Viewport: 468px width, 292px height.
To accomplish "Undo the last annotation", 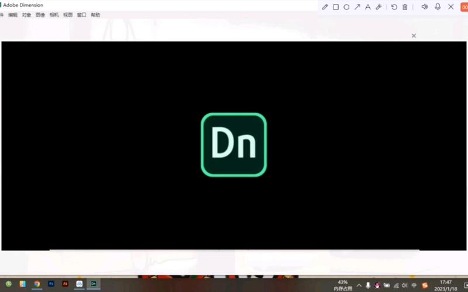I will coord(394,7).
